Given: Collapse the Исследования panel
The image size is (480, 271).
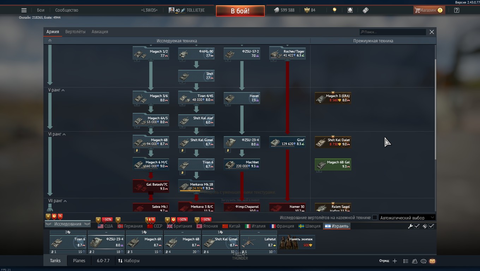Looking at the screenshot, I should click(x=67, y=224).
